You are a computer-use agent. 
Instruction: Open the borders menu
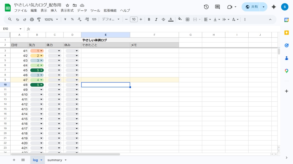pyautogui.click(x=187, y=19)
